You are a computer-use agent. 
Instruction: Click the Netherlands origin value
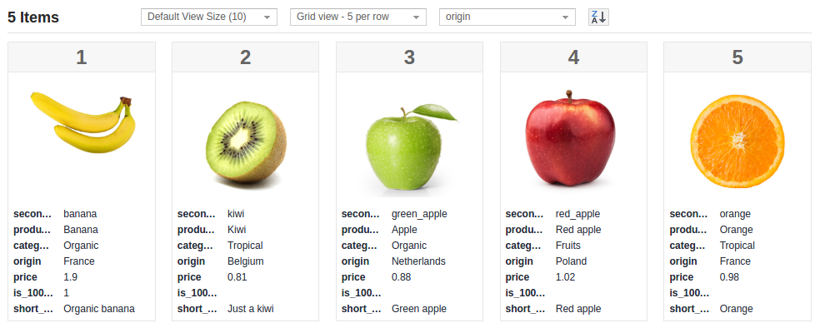click(x=418, y=261)
